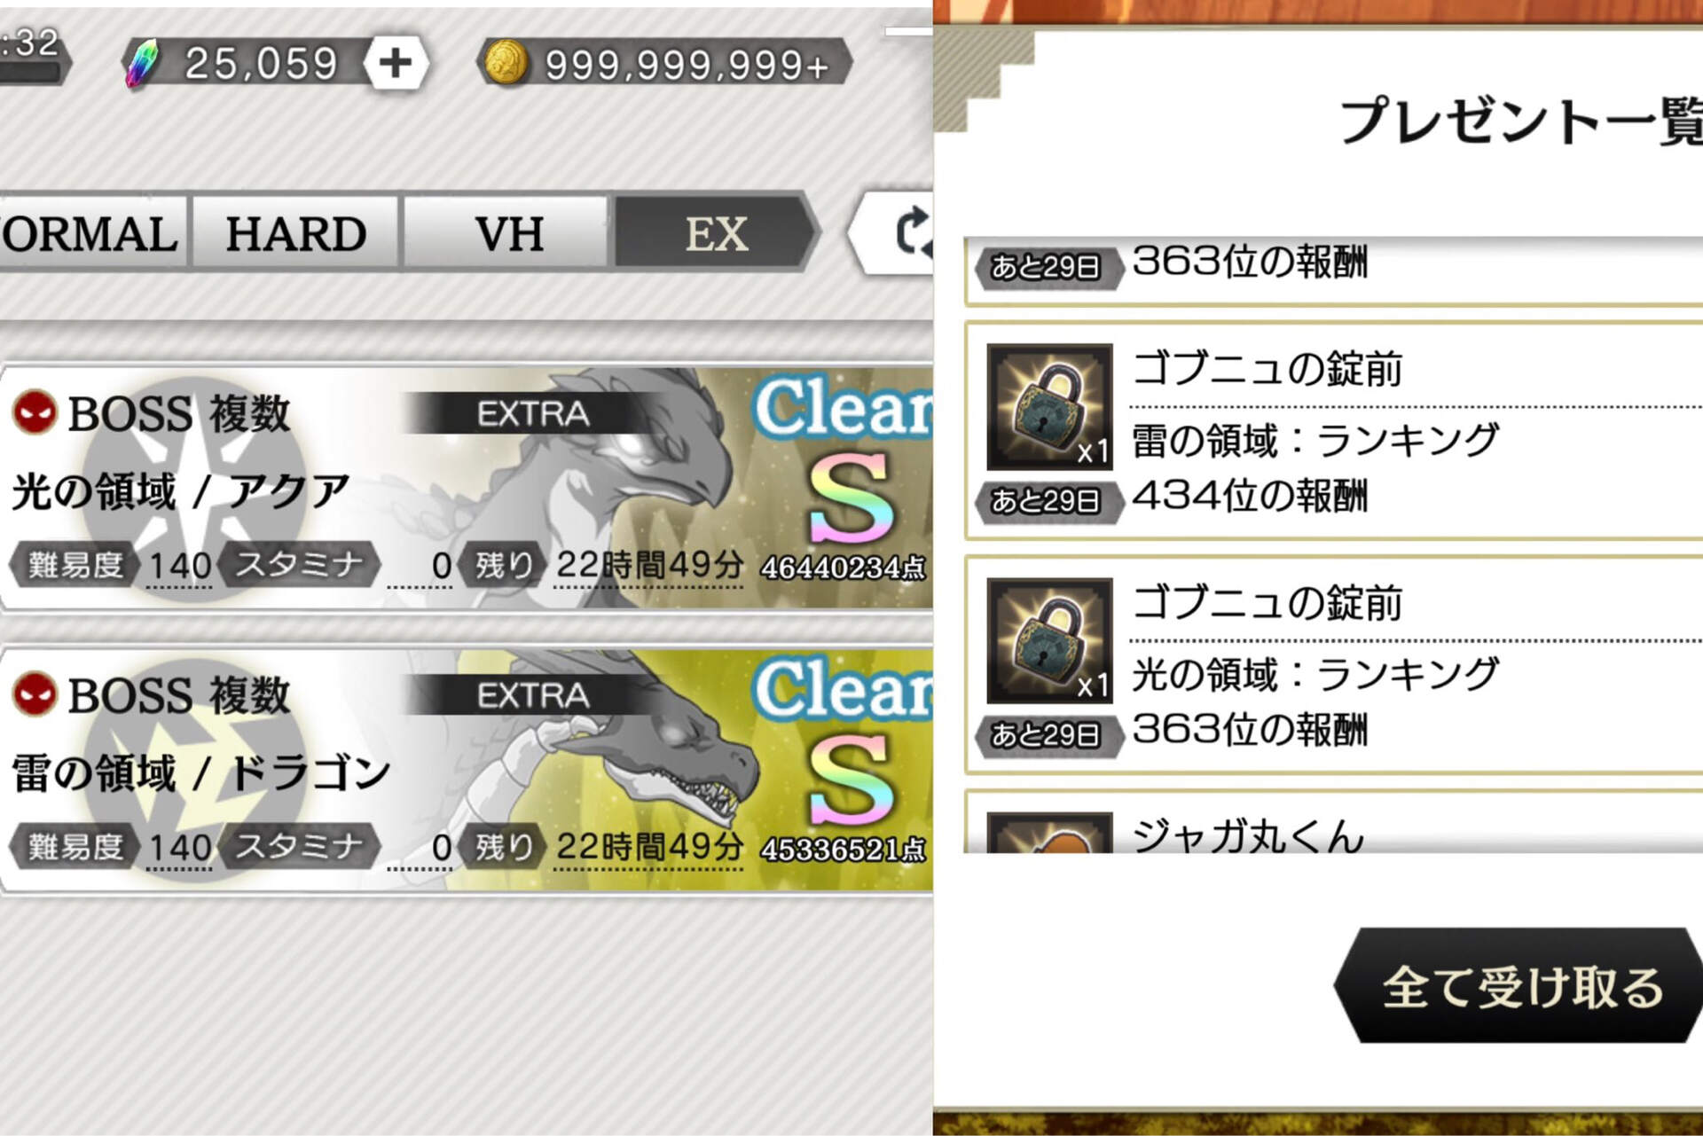Viewport: 1703px width, 1136px height.
Task: Switch to the VH difficulty tab
Action: [507, 233]
